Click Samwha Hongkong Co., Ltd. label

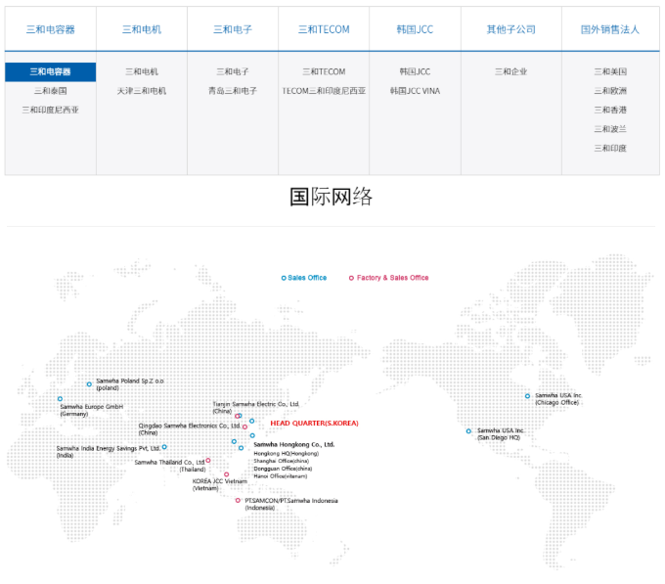pos(294,444)
